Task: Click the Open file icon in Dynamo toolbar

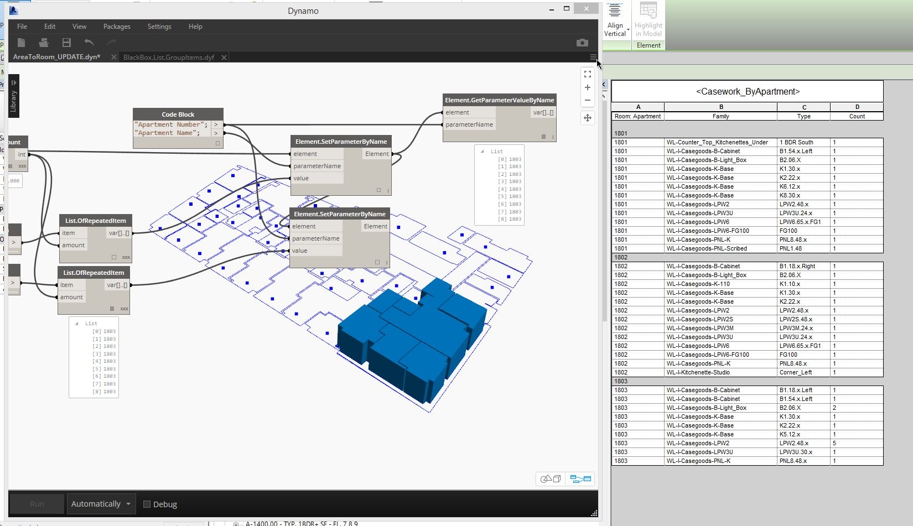Action: [44, 43]
